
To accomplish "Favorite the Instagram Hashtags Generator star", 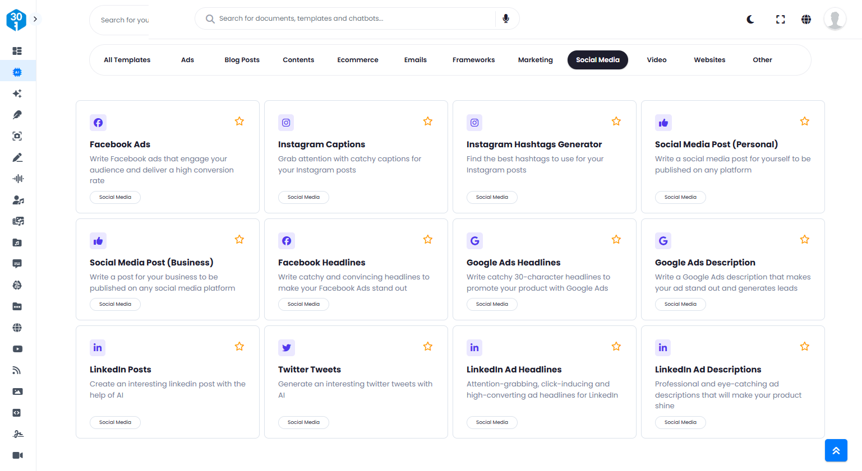I will point(616,122).
